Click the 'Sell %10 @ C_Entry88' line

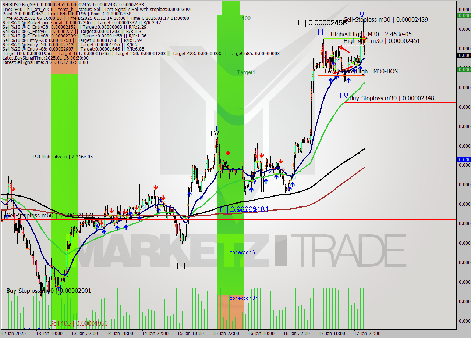tap(74, 36)
